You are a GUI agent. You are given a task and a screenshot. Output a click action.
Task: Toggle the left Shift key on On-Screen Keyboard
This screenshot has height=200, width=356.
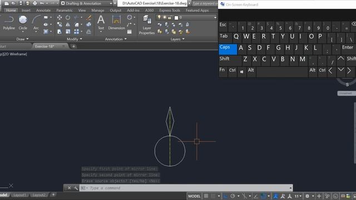(x=230, y=61)
